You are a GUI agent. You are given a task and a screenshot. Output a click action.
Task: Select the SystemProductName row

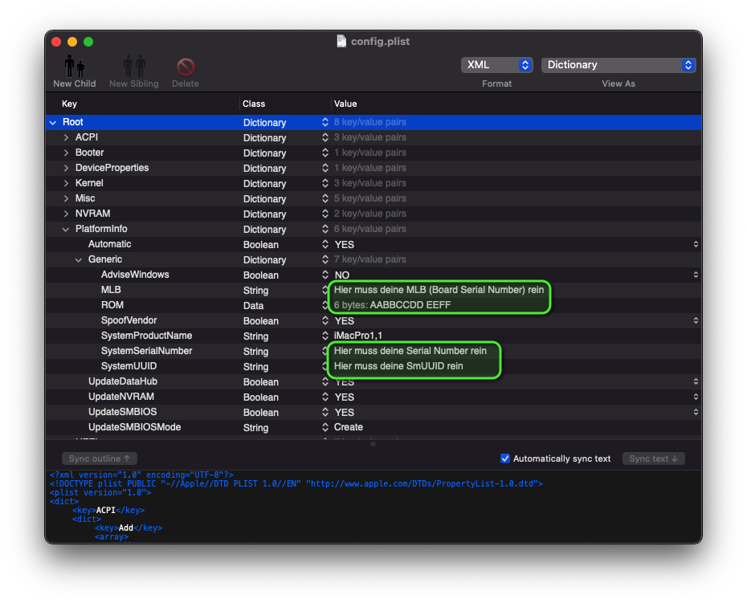pyautogui.click(x=146, y=336)
